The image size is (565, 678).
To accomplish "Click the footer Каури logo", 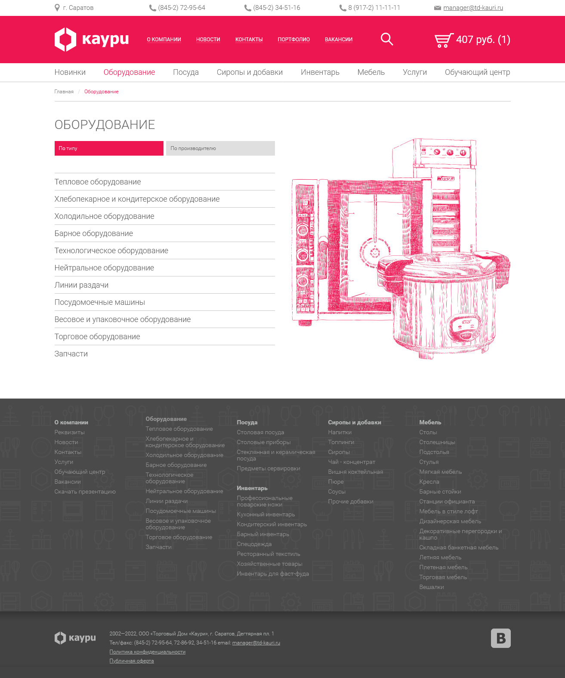I will click(75, 638).
